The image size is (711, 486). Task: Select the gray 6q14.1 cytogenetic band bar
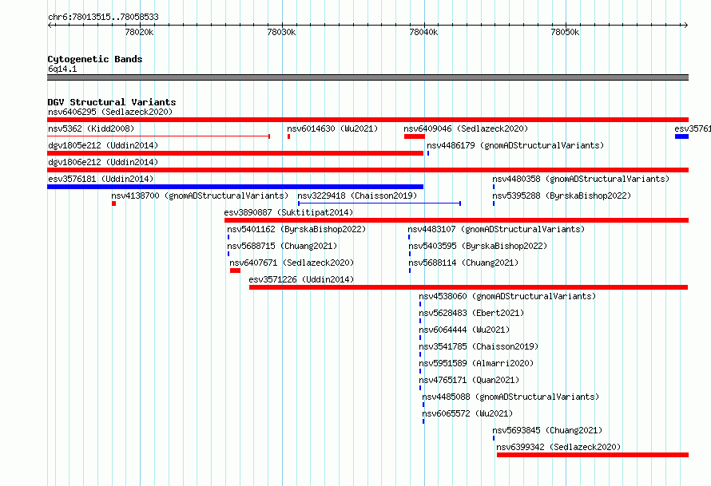(367, 77)
